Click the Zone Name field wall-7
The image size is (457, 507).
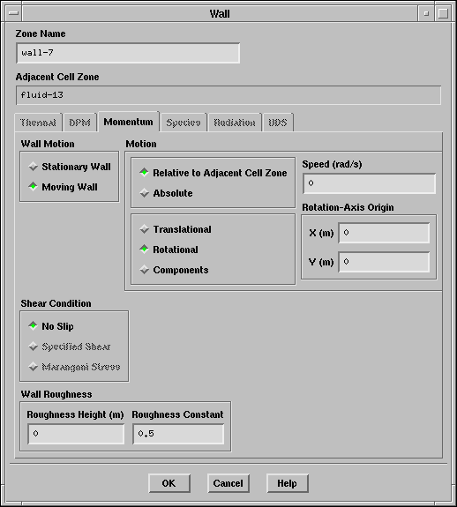point(128,53)
